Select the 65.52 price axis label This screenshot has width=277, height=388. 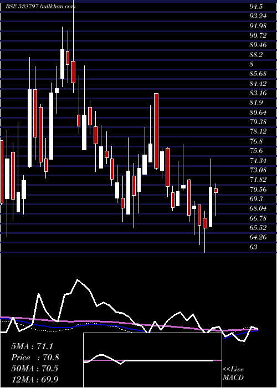pyautogui.click(x=258, y=227)
